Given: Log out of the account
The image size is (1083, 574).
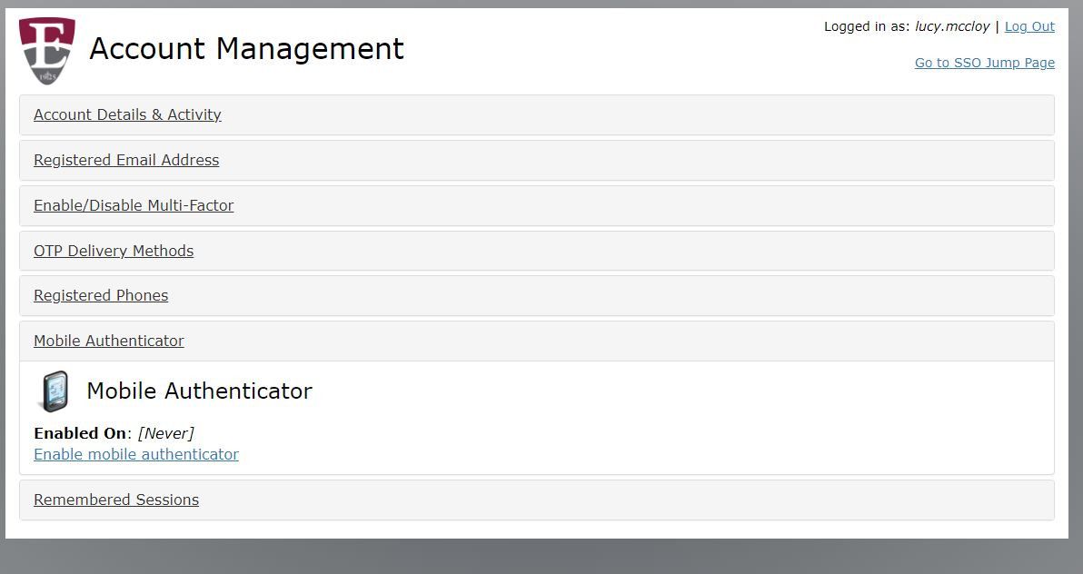Looking at the screenshot, I should 1029,26.
